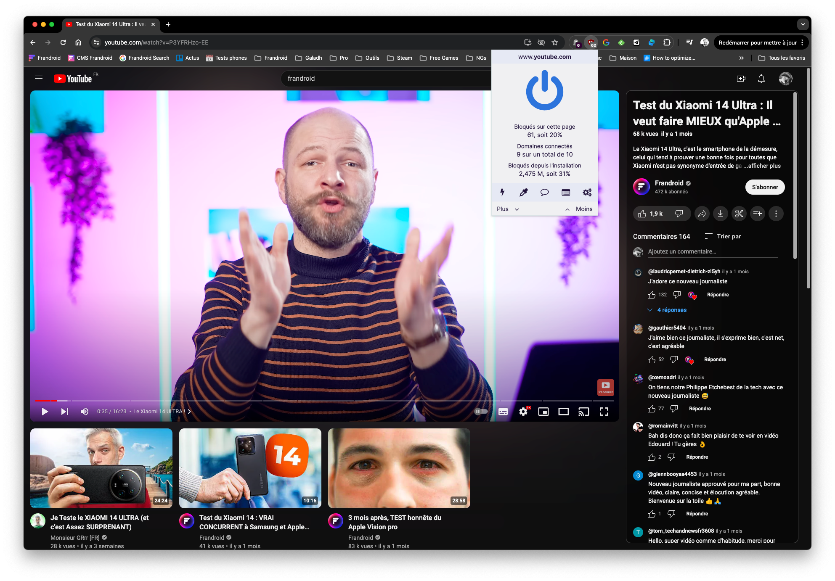Toggle subtitles in the player
Image resolution: width=835 pixels, height=581 pixels.
pos(503,412)
